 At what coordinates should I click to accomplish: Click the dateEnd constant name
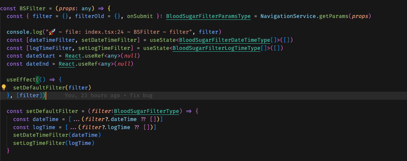pos(37,64)
